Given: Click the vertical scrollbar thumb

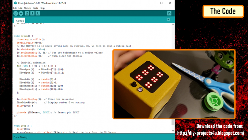Looking at the screenshot, I should [x=173, y=121].
